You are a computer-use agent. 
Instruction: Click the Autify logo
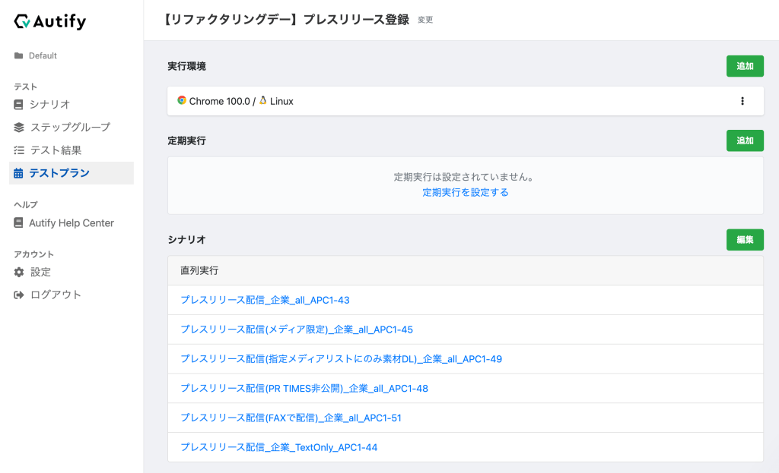click(50, 22)
